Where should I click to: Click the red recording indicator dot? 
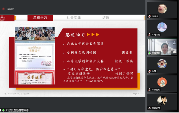tap(4, 9)
